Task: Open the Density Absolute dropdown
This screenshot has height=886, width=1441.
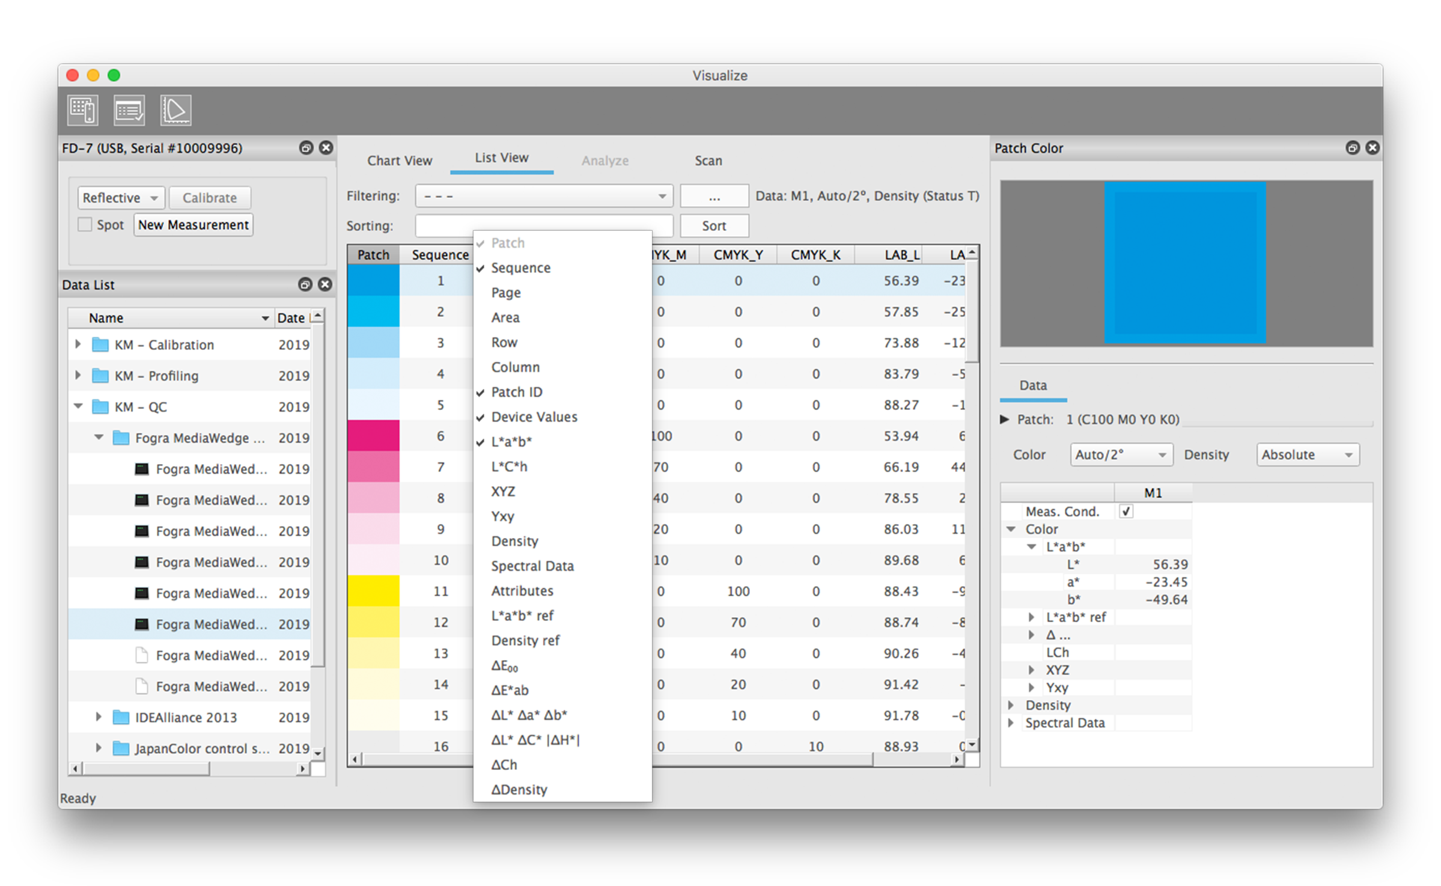Action: [1306, 455]
